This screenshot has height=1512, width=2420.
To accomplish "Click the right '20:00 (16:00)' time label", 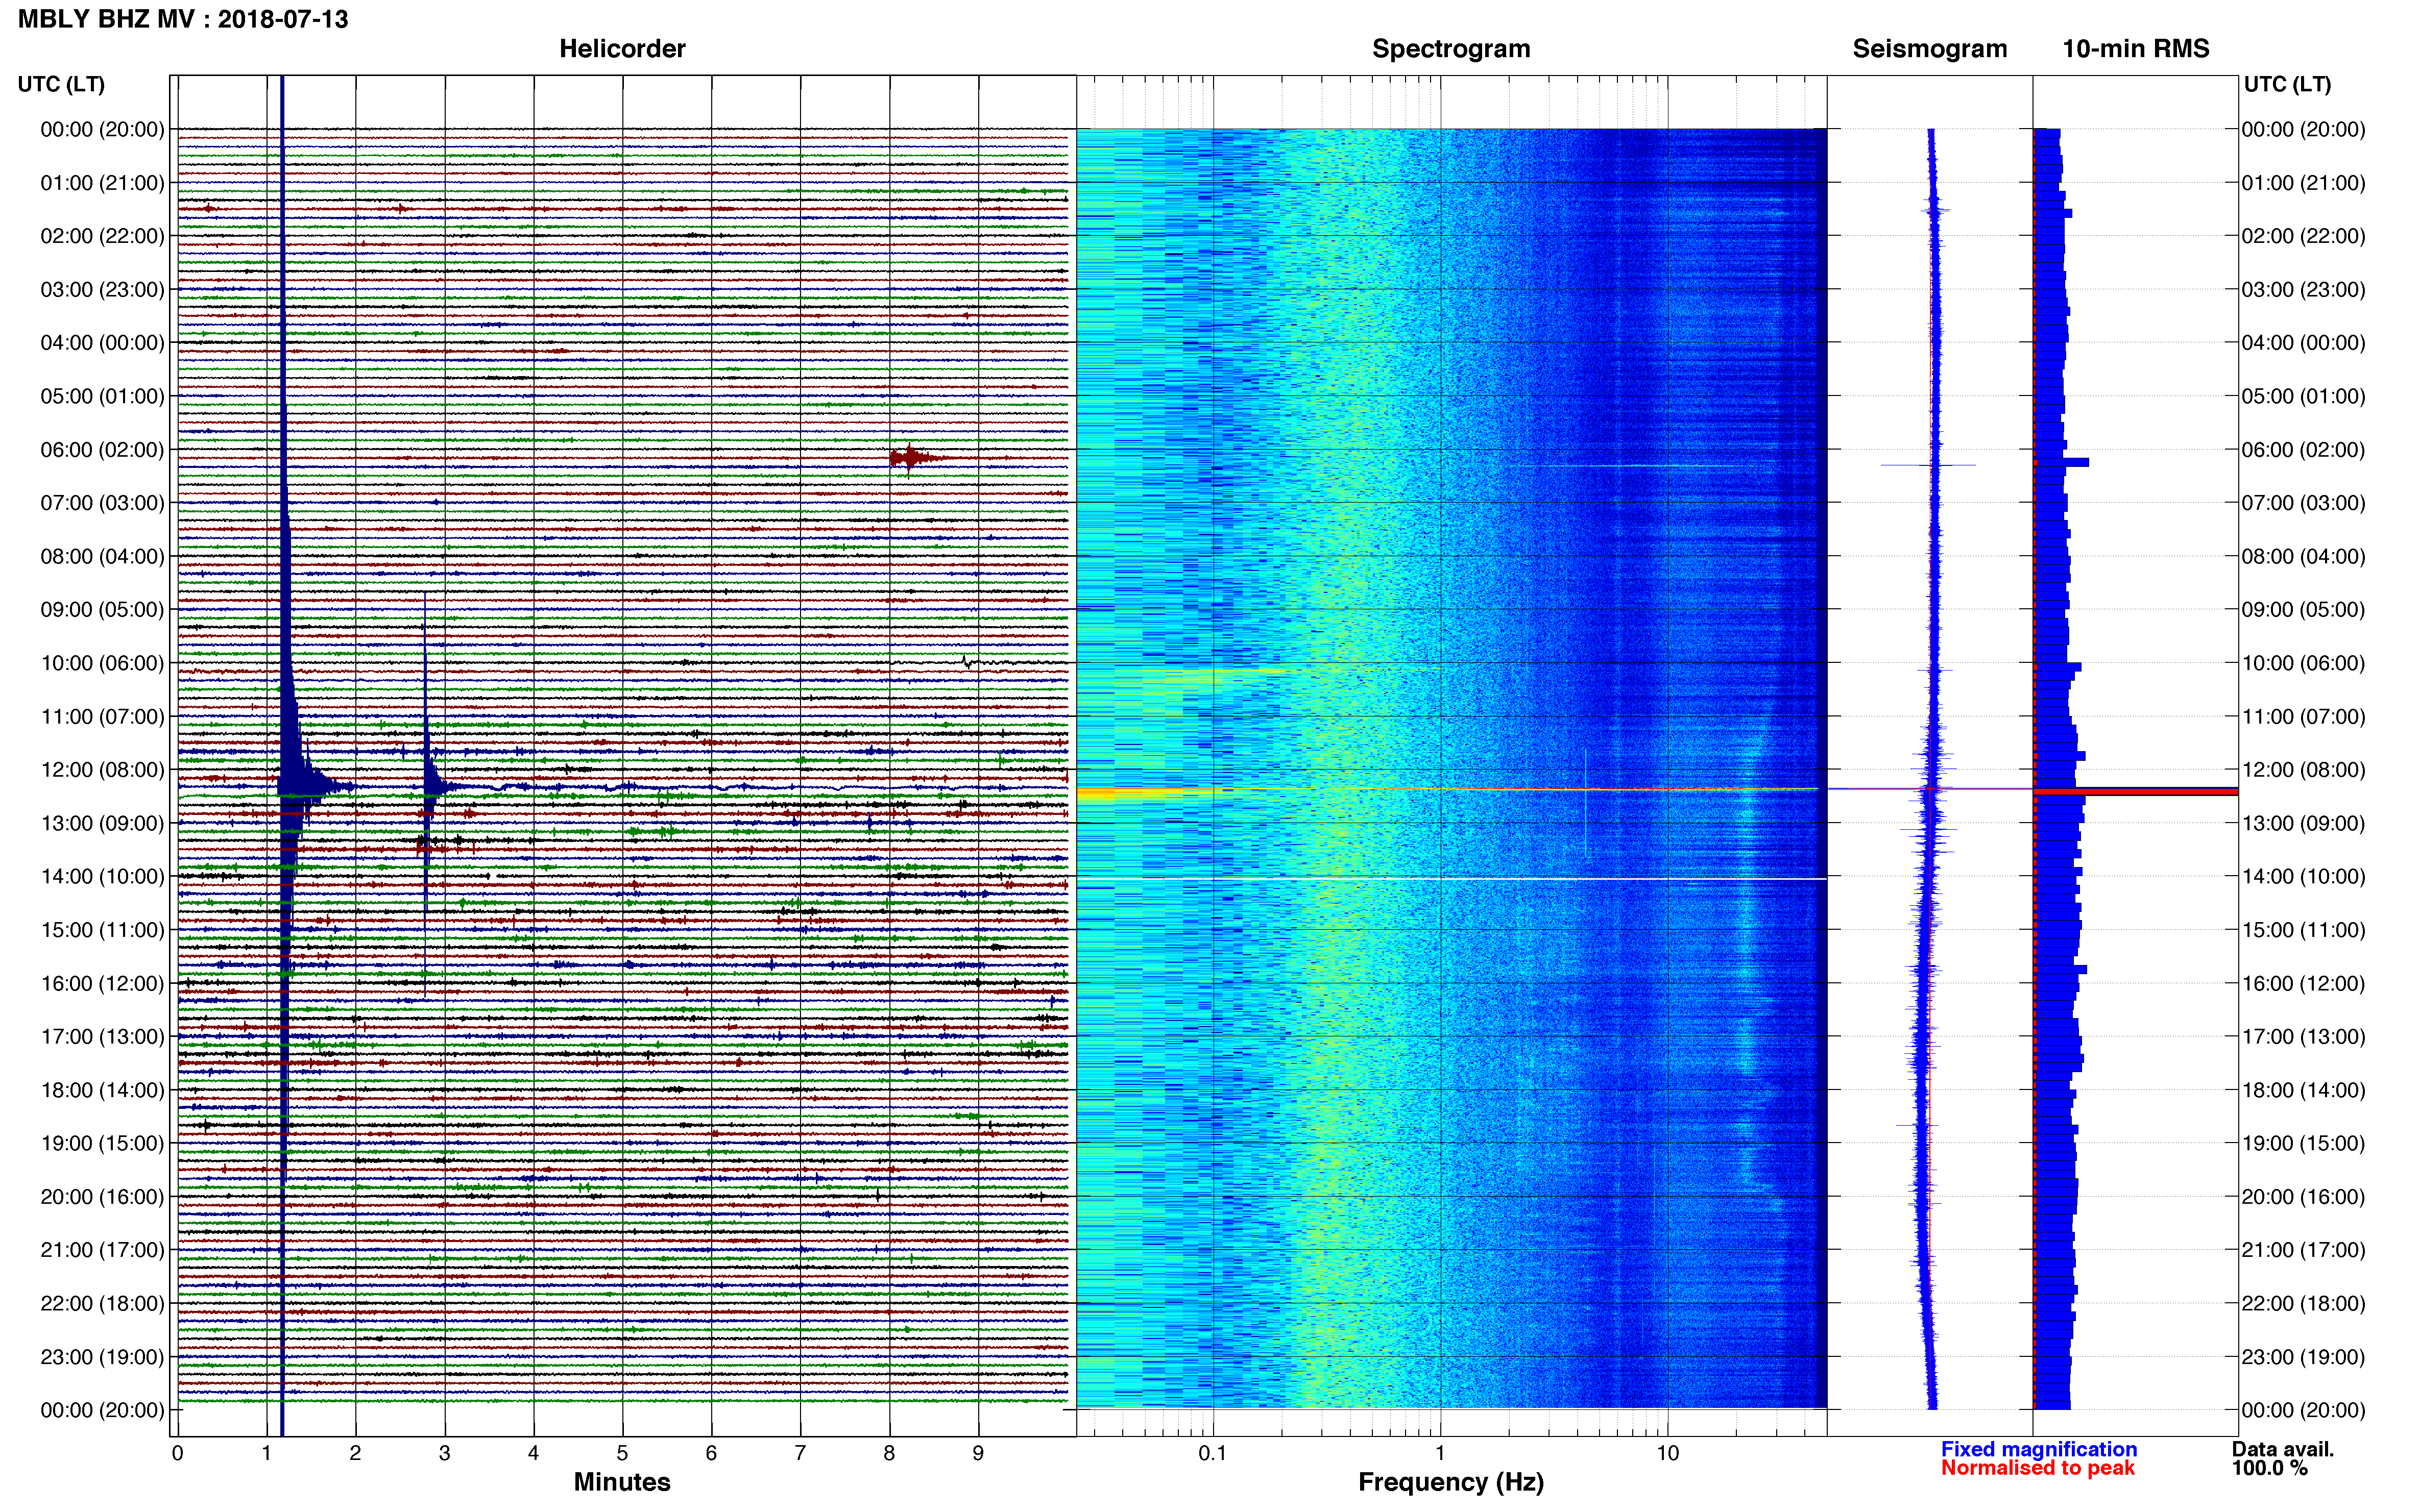I will 2303,1197.
